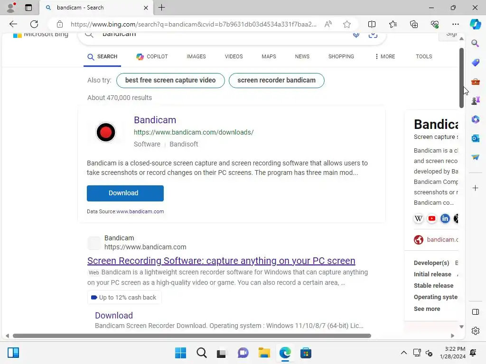Add this page to favorites star
Screen dimensions: 486x364
coord(347,24)
